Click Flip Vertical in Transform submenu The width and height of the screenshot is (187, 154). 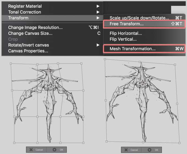123,39
